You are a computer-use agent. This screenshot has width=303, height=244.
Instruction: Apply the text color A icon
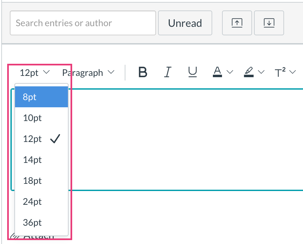(217, 72)
